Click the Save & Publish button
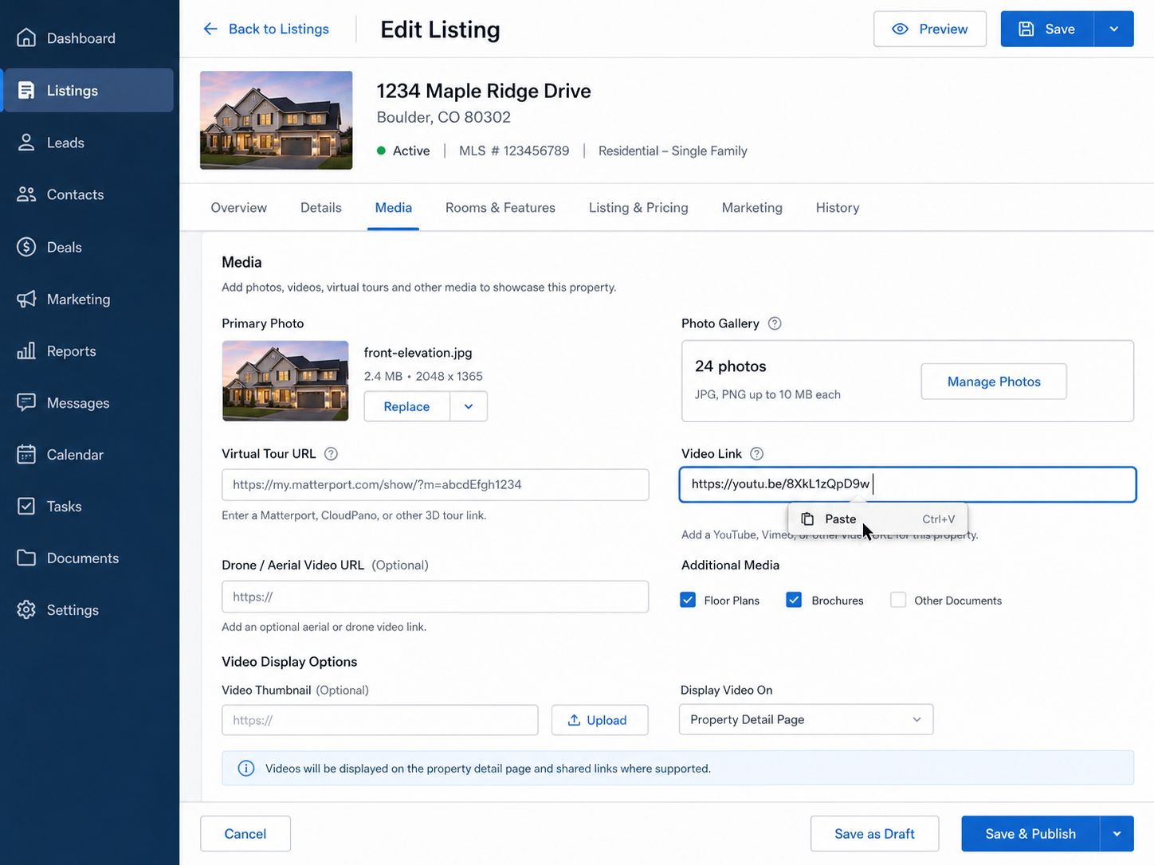Image resolution: width=1154 pixels, height=865 pixels. click(1030, 834)
